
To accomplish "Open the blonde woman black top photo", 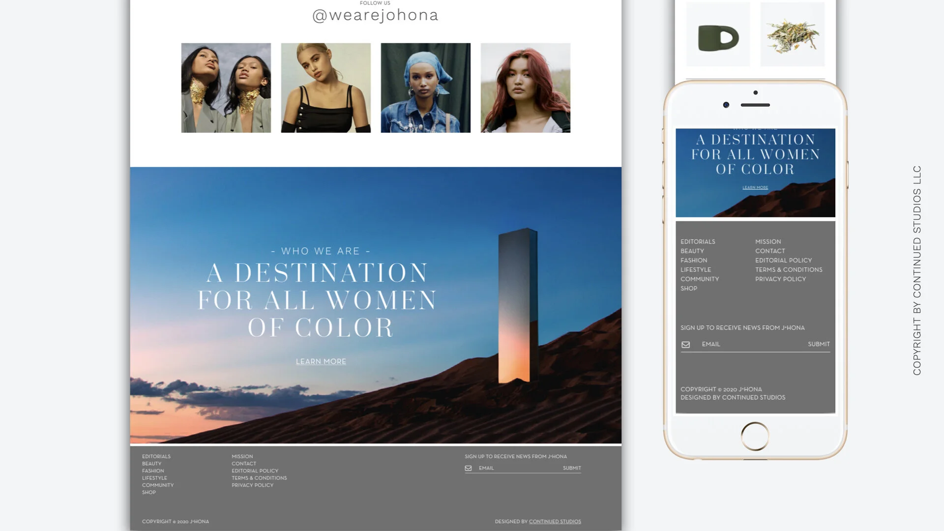I will tap(325, 88).
